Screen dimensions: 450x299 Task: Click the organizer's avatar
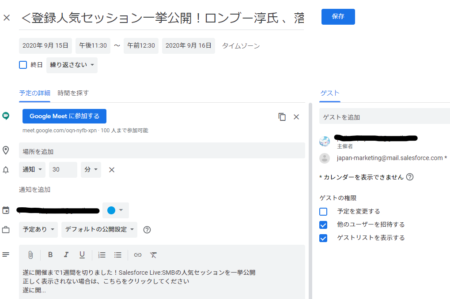(x=325, y=141)
